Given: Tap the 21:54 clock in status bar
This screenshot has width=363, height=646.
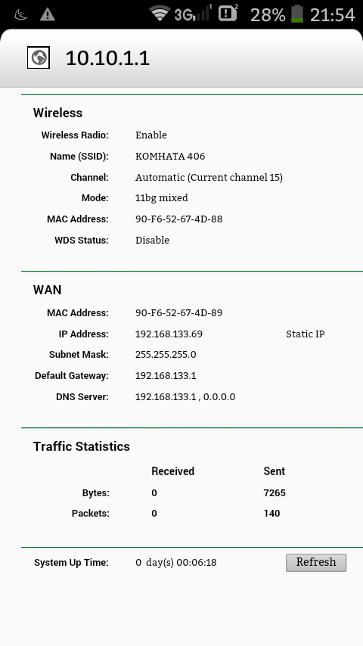Looking at the screenshot, I should tap(332, 15).
